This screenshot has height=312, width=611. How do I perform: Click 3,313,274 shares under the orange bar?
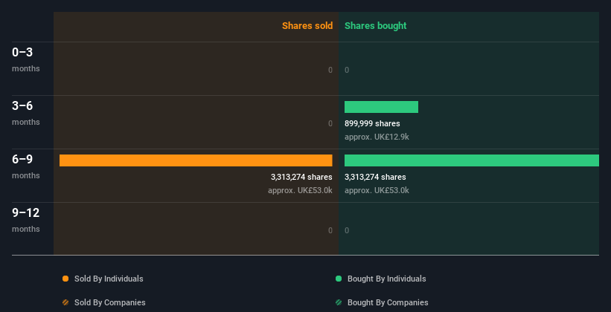301,177
